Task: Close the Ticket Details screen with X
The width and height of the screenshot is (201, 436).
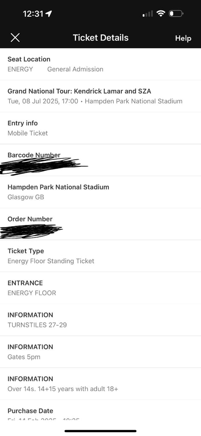Action: tap(15, 37)
